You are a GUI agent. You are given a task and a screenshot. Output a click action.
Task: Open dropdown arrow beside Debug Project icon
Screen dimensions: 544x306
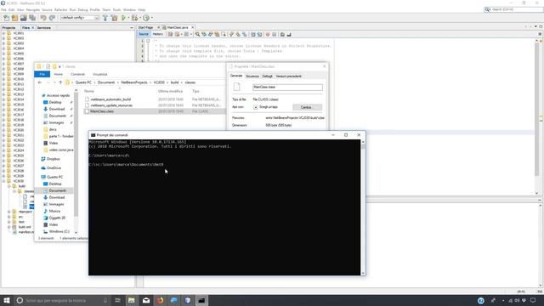pos(139,18)
